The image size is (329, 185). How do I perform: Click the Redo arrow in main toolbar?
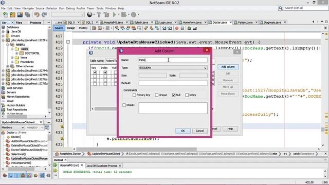click(44, 15)
